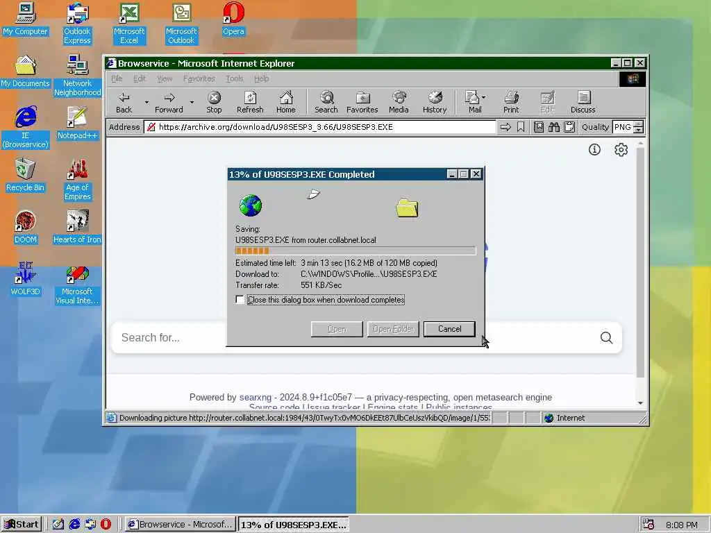711x533 pixels.
Task: Click the bookmark icon beside address bar
Action: tap(521, 128)
